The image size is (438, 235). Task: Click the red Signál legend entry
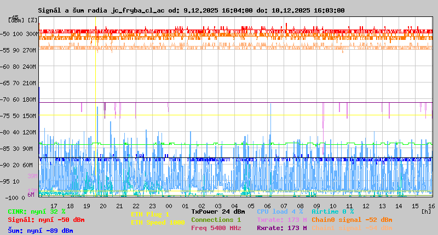pos(46,220)
